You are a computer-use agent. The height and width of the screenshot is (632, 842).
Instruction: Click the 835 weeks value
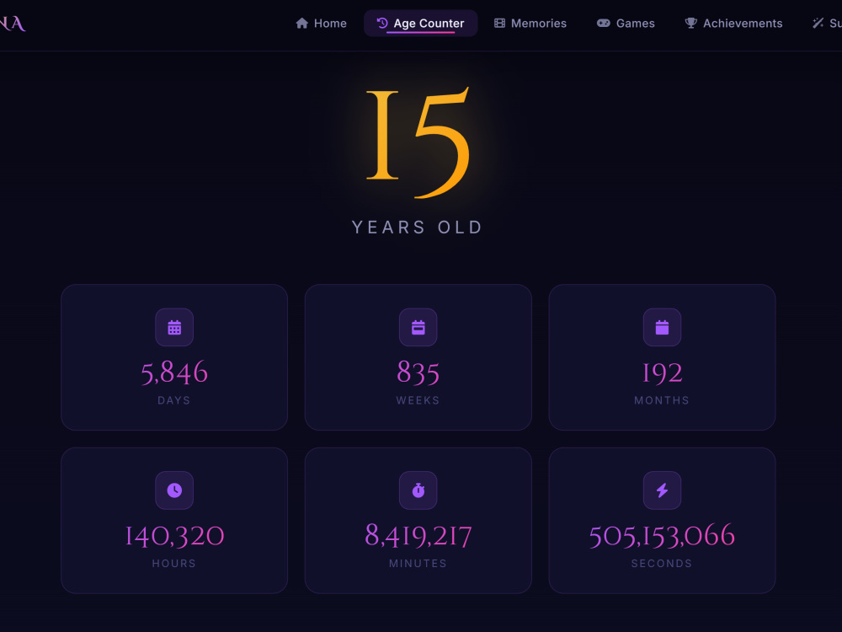[x=418, y=372]
